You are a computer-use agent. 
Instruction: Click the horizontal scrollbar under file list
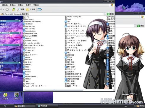click(x=54, y=90)
